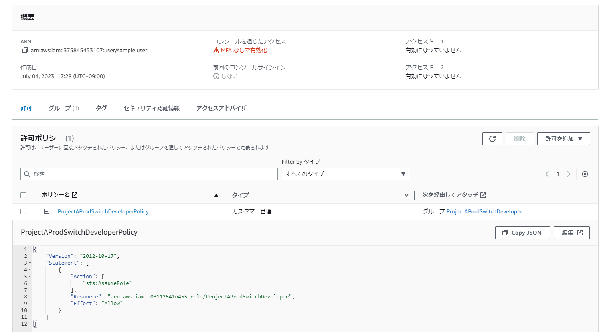Viewport: 607px width, 332px height.
Task: Sort by タイプ column arrow
Action: coord(407,195)
